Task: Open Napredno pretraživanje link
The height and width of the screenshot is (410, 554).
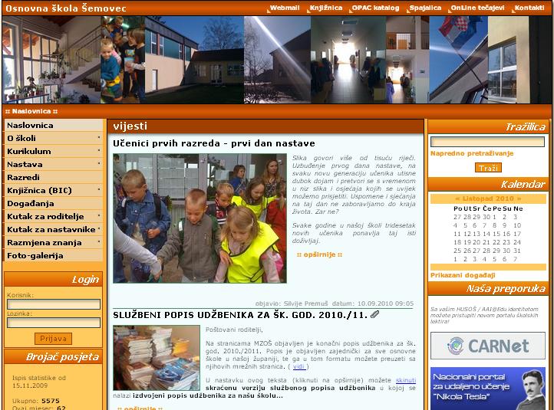Action: pyautogui.click(x=472, y=153)
